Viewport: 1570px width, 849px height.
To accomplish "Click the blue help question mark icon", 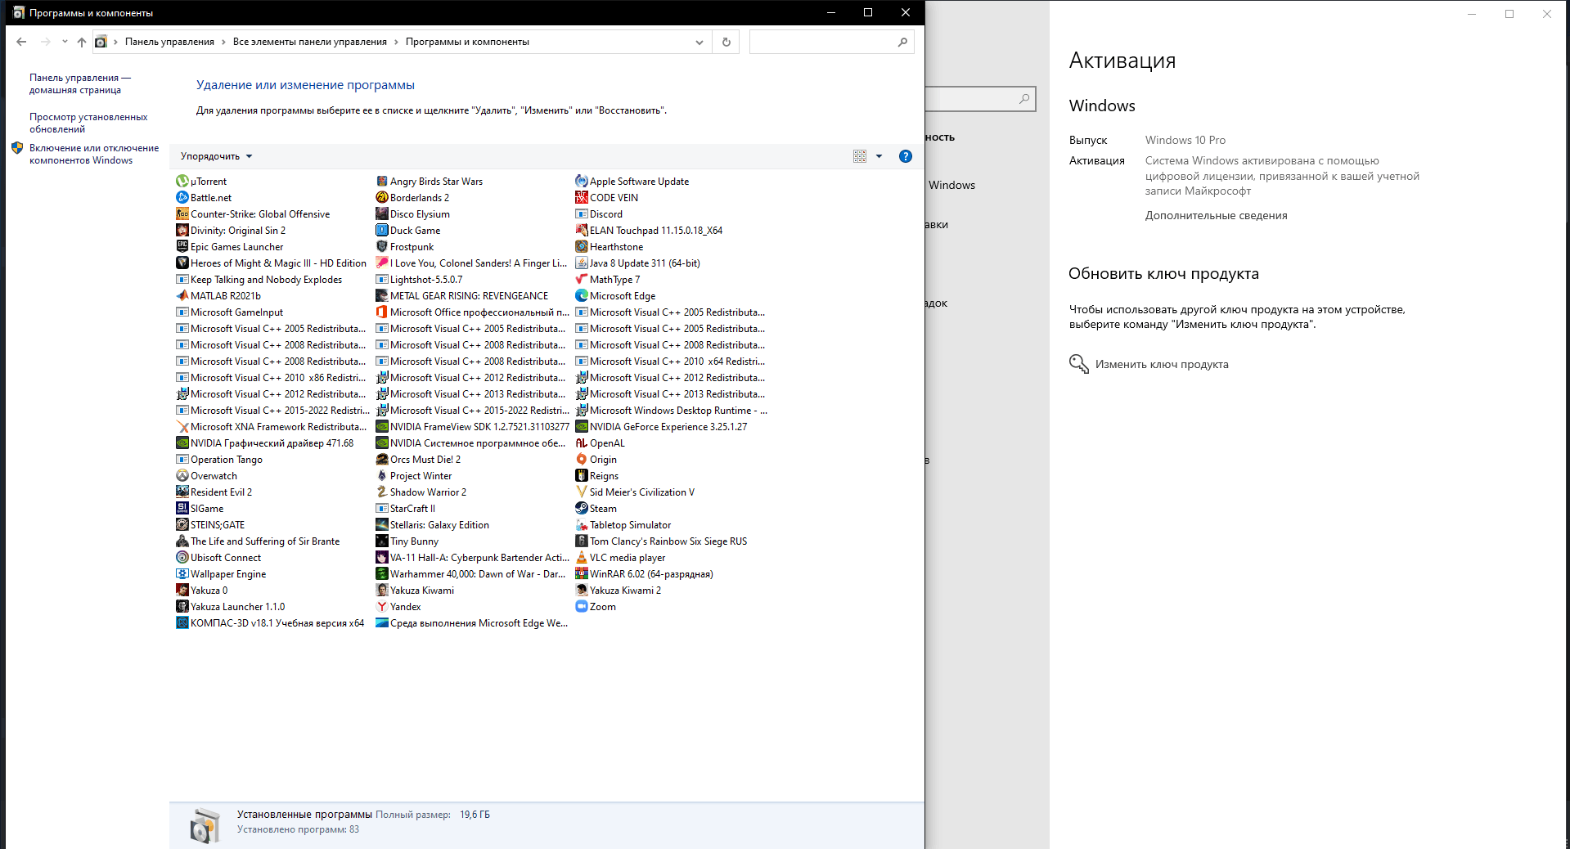I will (x=906, y=156).
